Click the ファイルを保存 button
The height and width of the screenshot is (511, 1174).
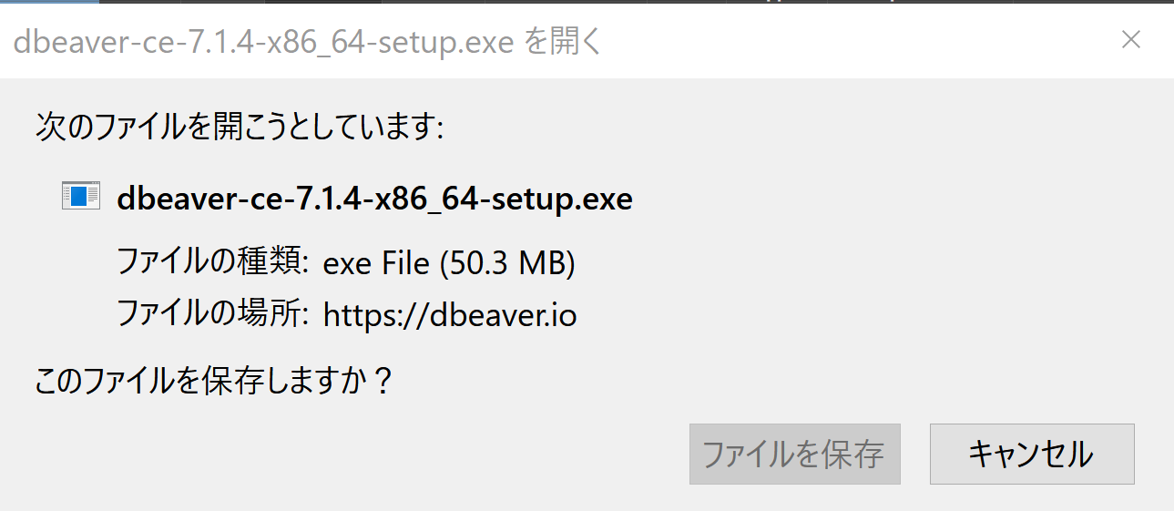(x=794, y=454)
